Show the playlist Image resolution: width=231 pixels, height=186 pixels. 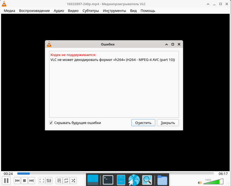point(59,181)
